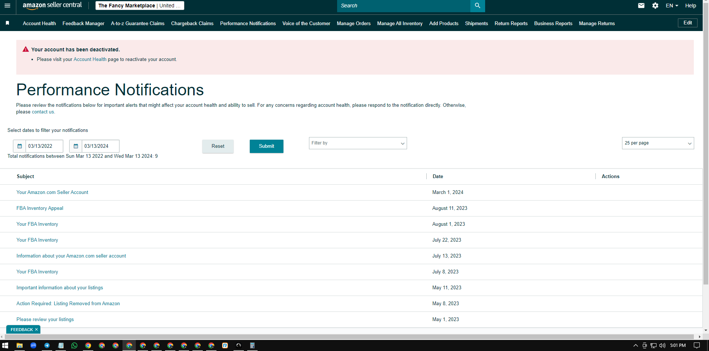Open the mail messages icon
Image resolution: width=709 pixels, height=351 pixels.
click(x=641, y=6)
